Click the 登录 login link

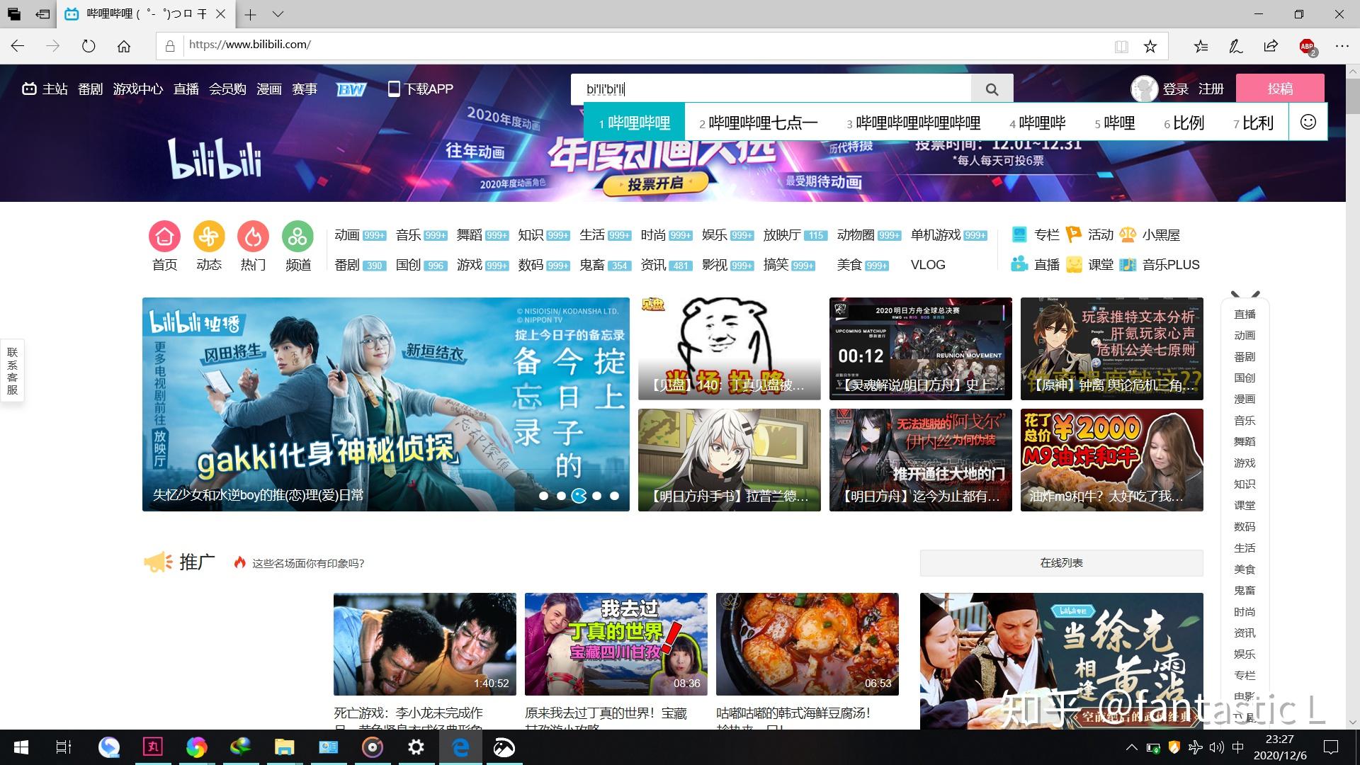(1176, 89)
